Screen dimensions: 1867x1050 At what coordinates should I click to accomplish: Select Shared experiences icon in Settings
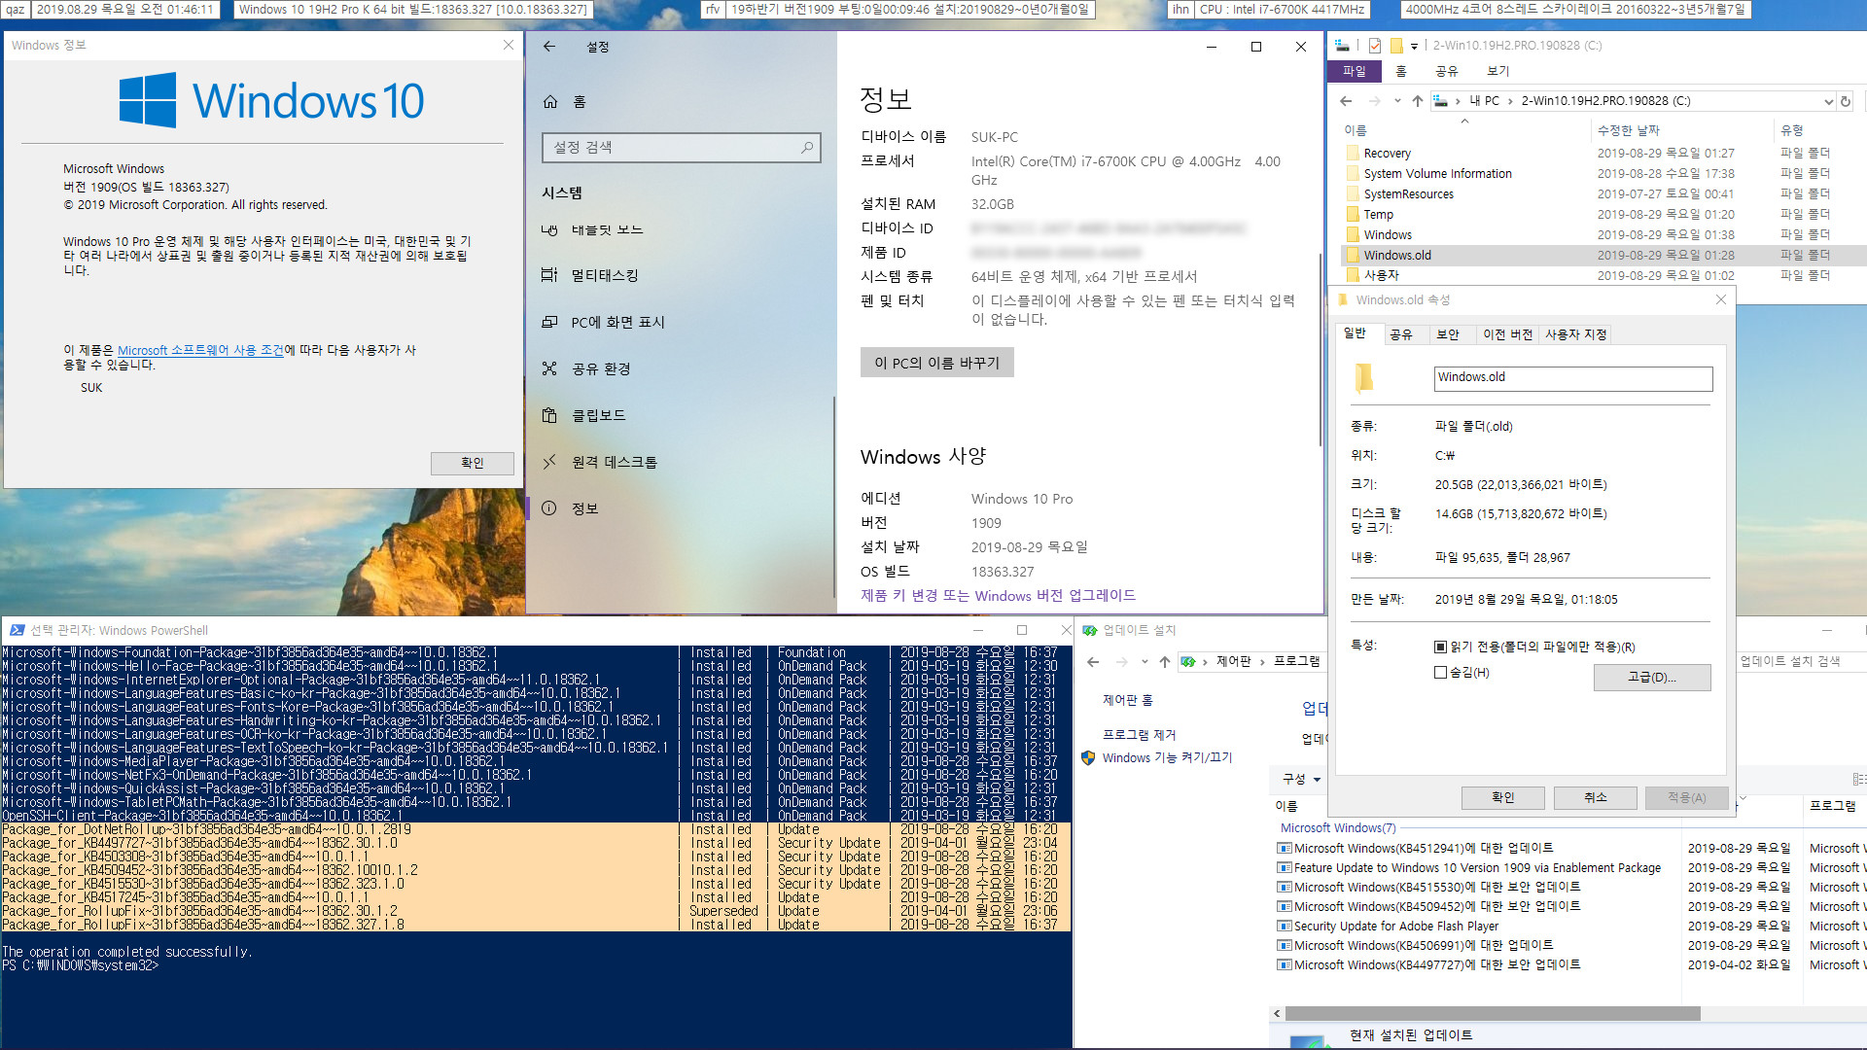pyautogui.click(x=549, y=368)
